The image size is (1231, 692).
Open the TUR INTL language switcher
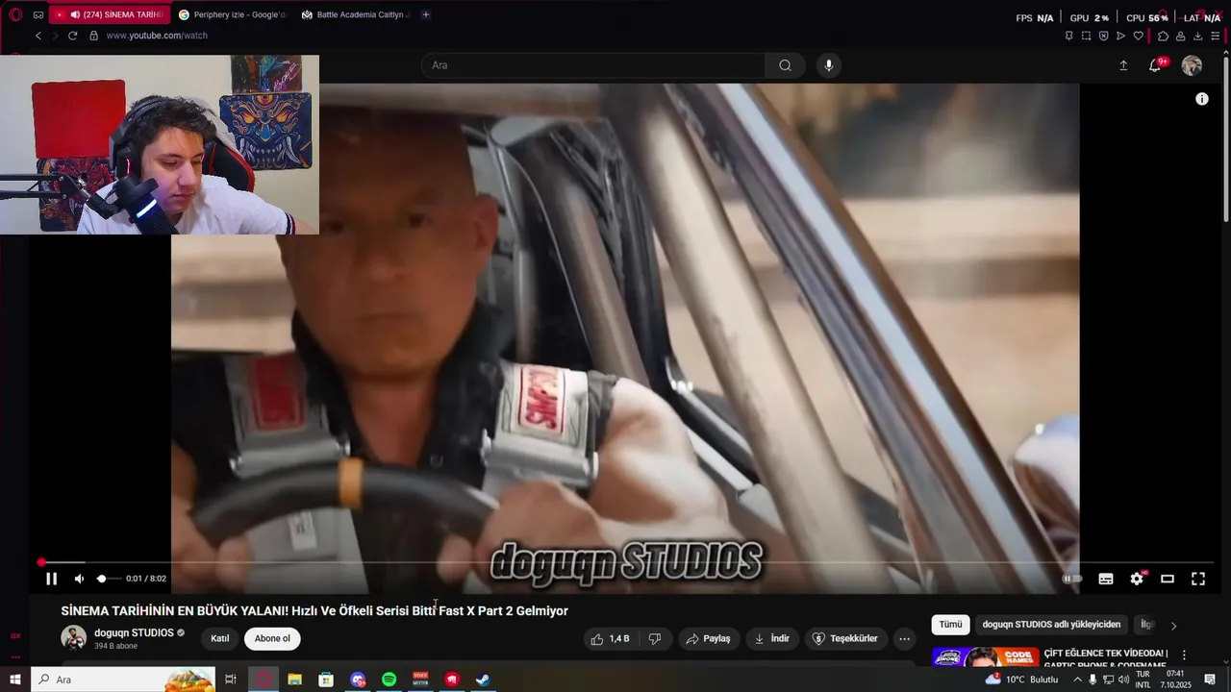click(x=1143, y=680)
